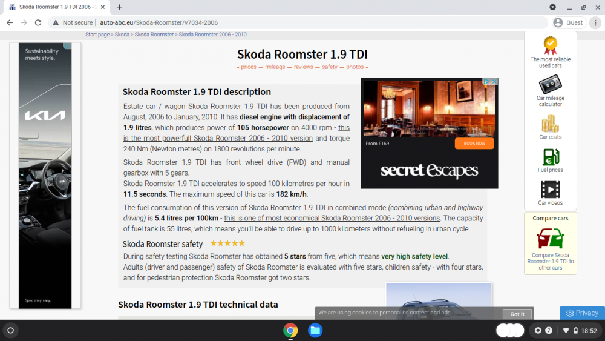Open a new browser tab
Screen dimensions: 605x341
[120, 7]
